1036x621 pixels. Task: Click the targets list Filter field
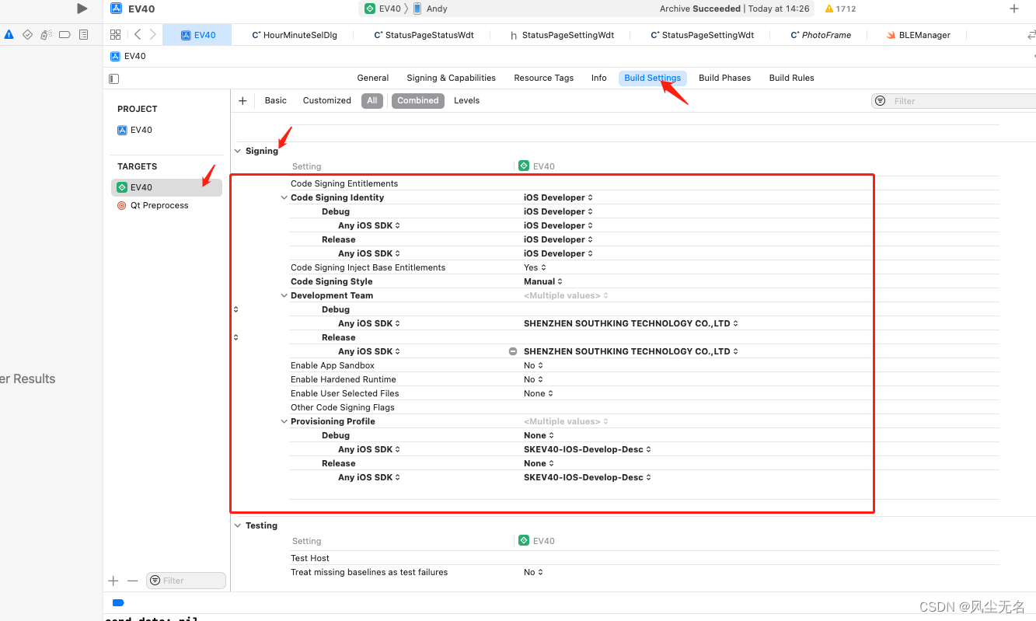click(x=186, y=581)
